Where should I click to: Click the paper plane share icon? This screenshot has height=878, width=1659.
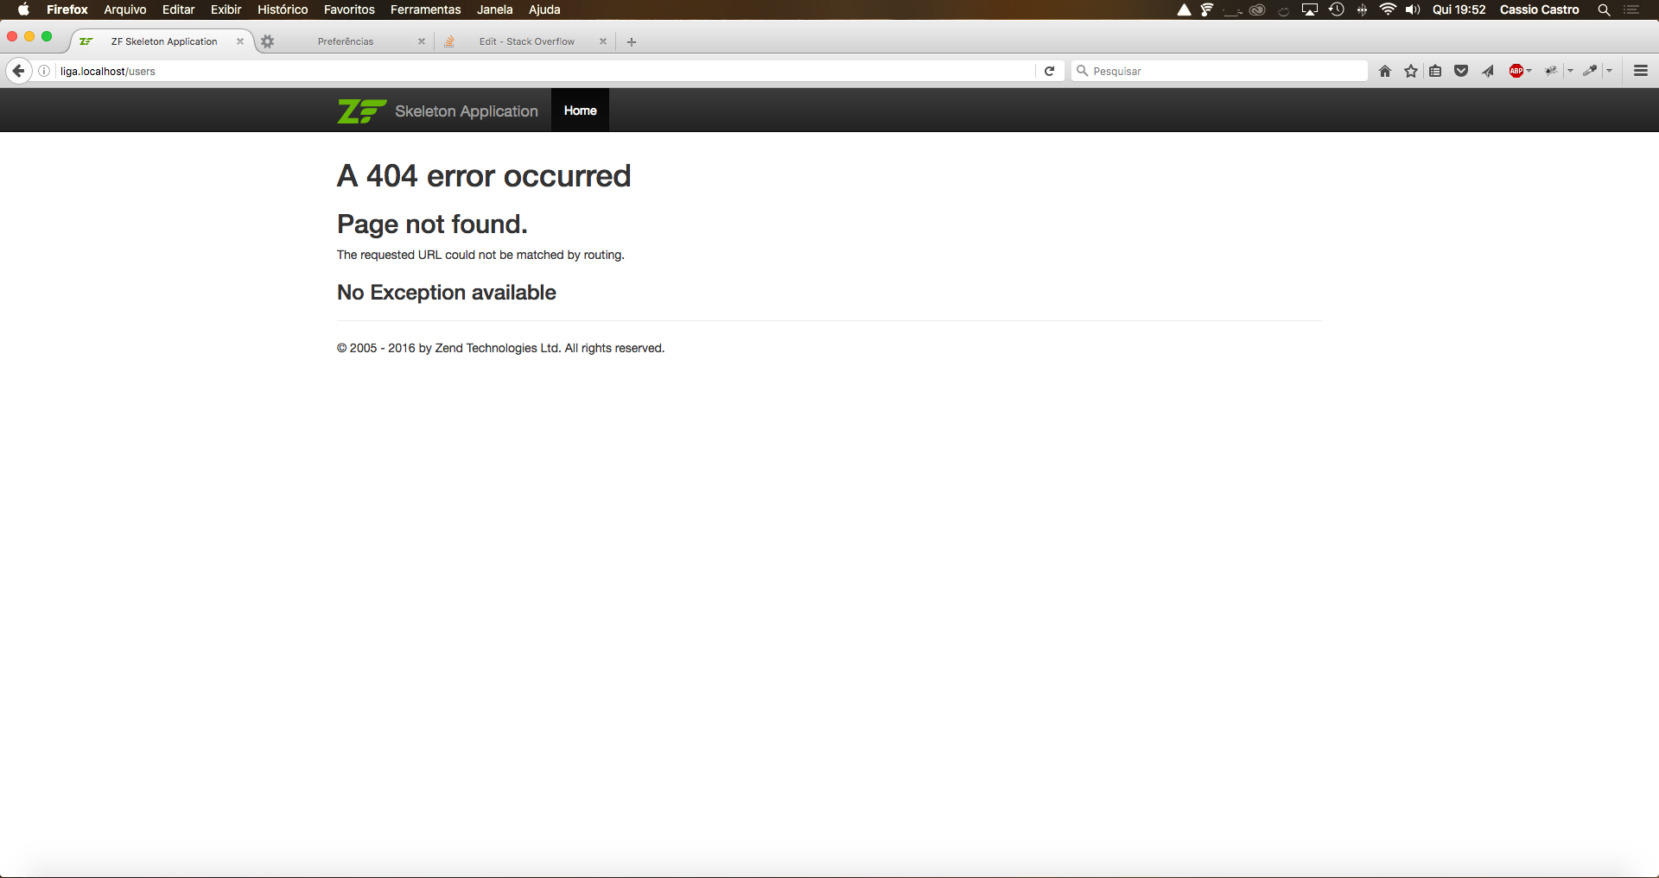[1488, 71]
